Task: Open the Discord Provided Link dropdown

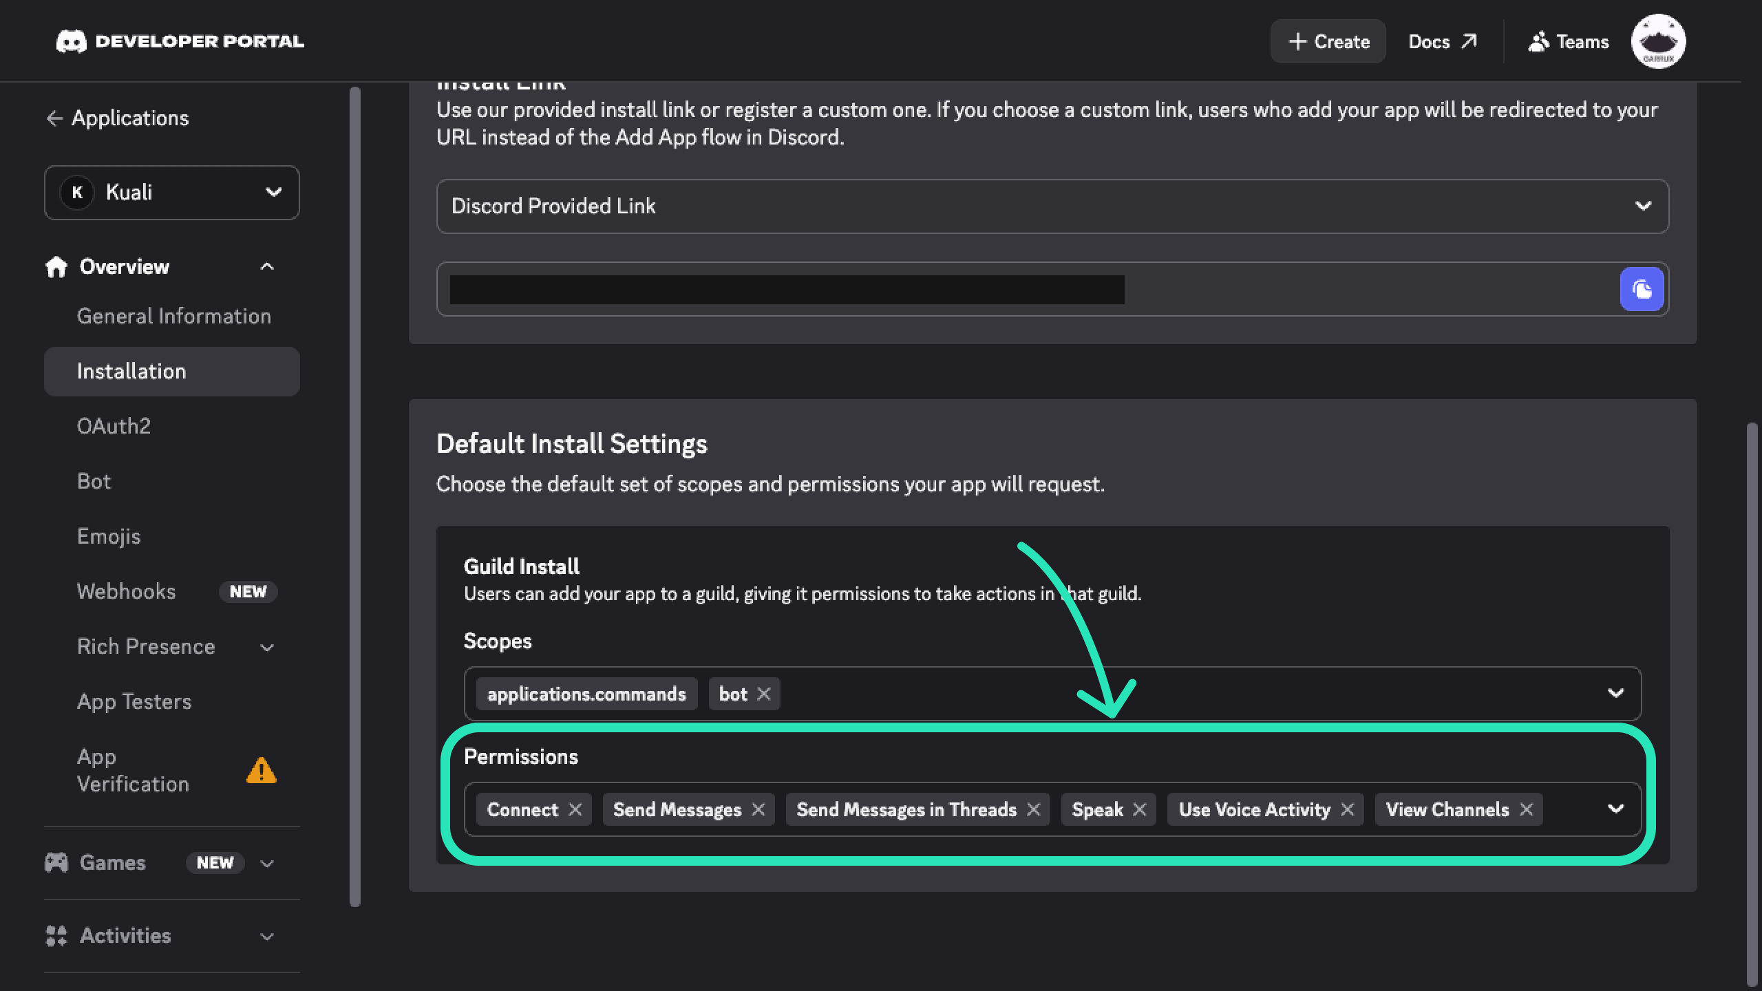Action: click(x=1052, y=206)
